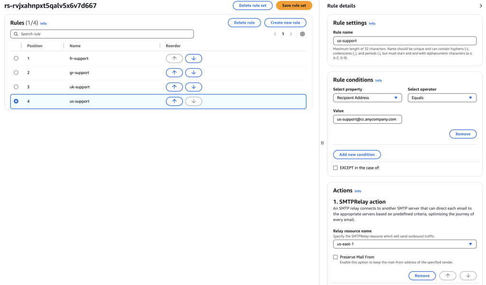Move gr-support rule up

pyautogui.click(x=174, y=73)
